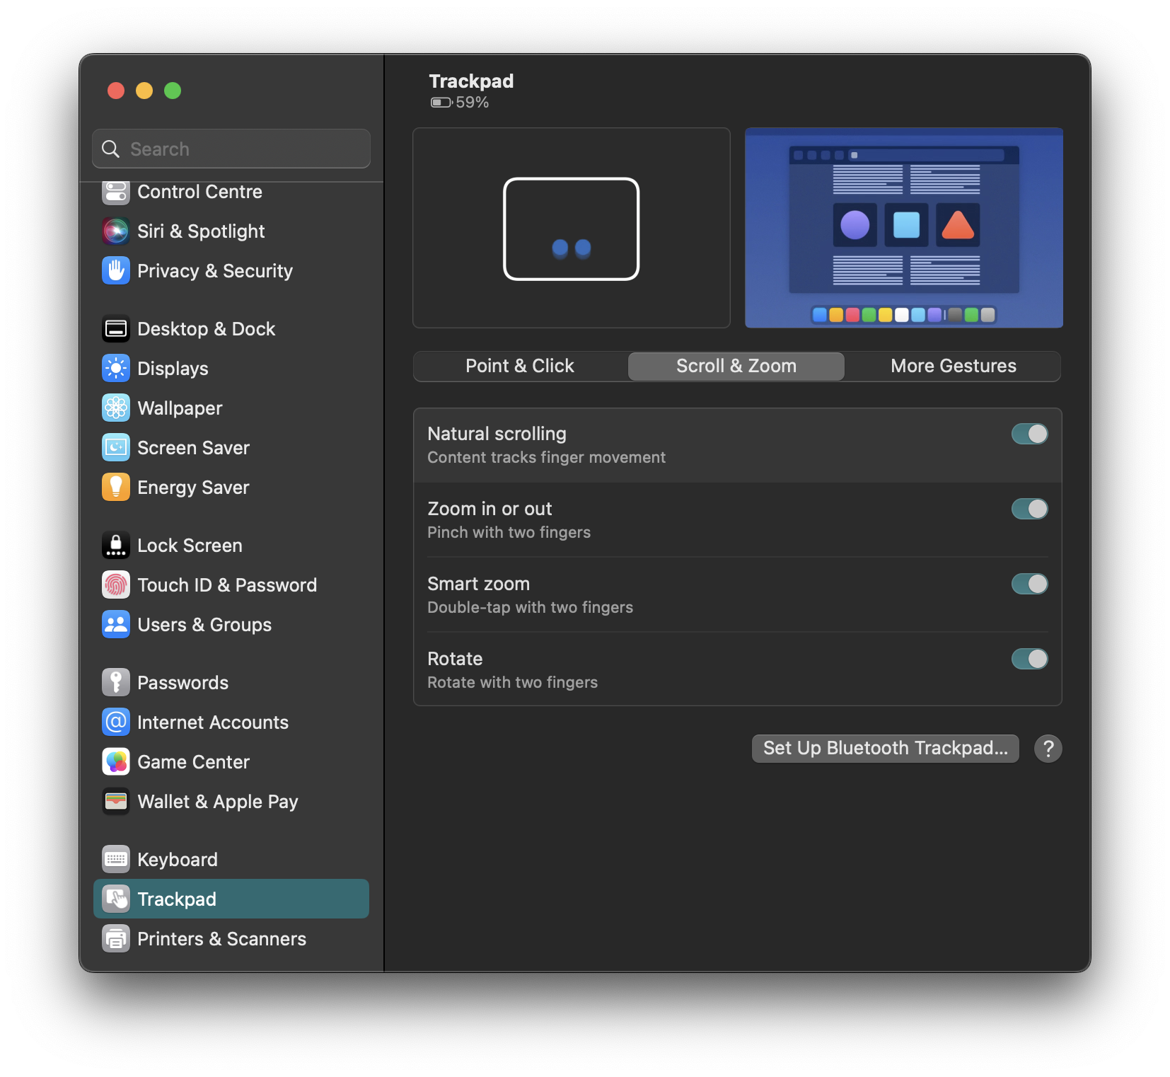Click 'Content tracks finger movement' description

[546, 458]
